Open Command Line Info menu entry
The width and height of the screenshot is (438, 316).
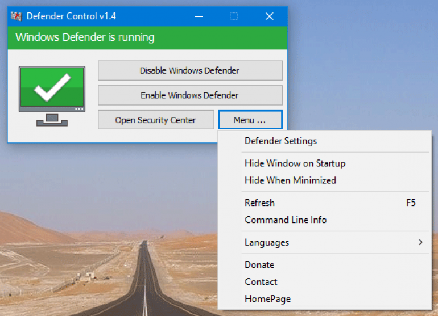pyautogui.click(x=325, y=220)
